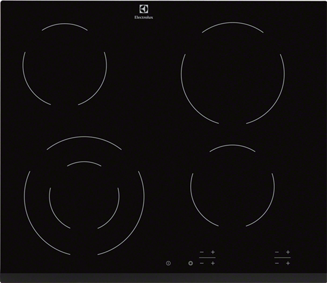
Task: Tap the upper plus in the right control group
Action: (288, 252)
